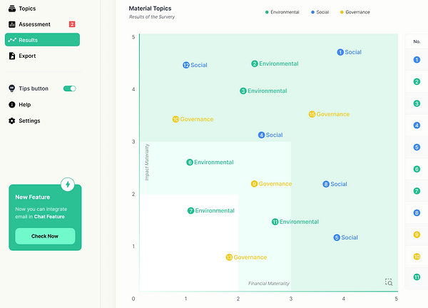The image size is (428, 308).
Task: Click number 9 badge in No. column
Action: point(417,235)
